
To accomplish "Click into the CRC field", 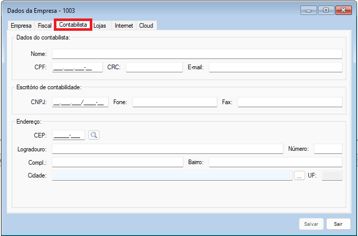I will tap(154, 67).
